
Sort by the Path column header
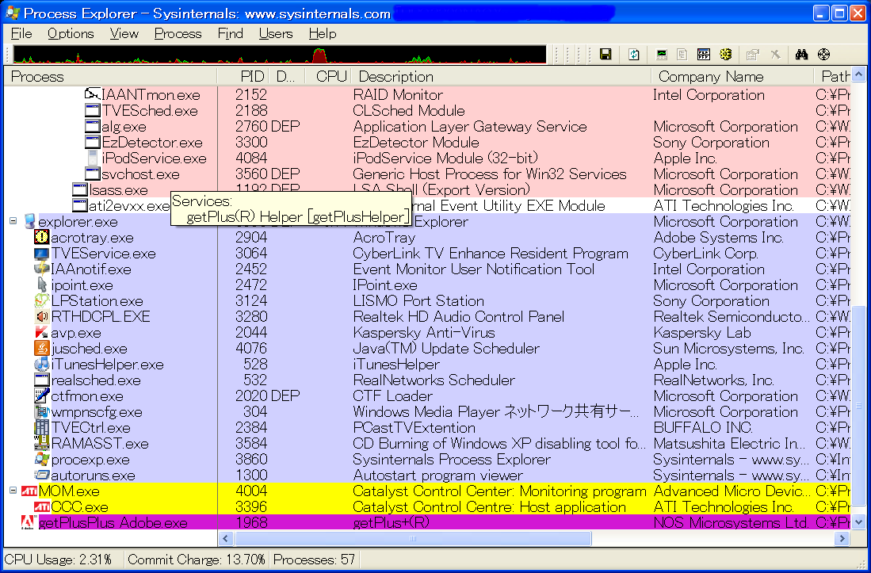pos(832,76)
